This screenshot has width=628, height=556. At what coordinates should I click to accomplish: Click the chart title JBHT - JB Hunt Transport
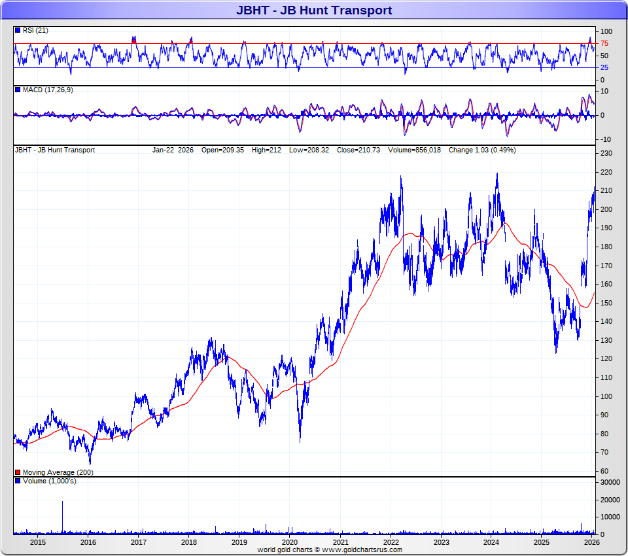coord(314,10)
